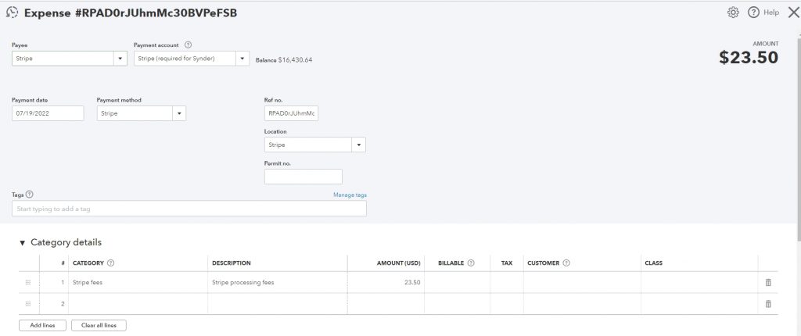Image resolution: width=801 pixels, height=336 pixels.
Task: Click the Billable cell in row 1
Action: [x=457, y=282]
